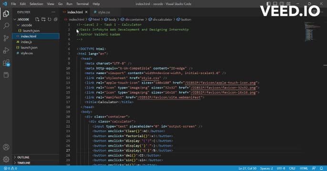Open the Accounts icon
The width and height of the screenshot is (327, 171).
pyautogui.click(x=6, y=147)
